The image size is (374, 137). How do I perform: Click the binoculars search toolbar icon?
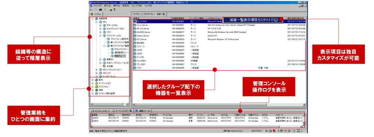pos(101,10)
